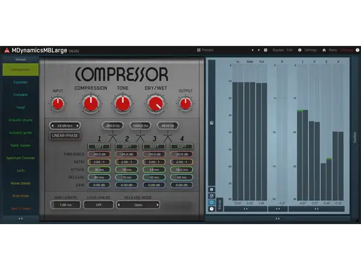Collapse the meter panel bottom arrows
The width and height of the screenshot is (361, 270).
278,219
